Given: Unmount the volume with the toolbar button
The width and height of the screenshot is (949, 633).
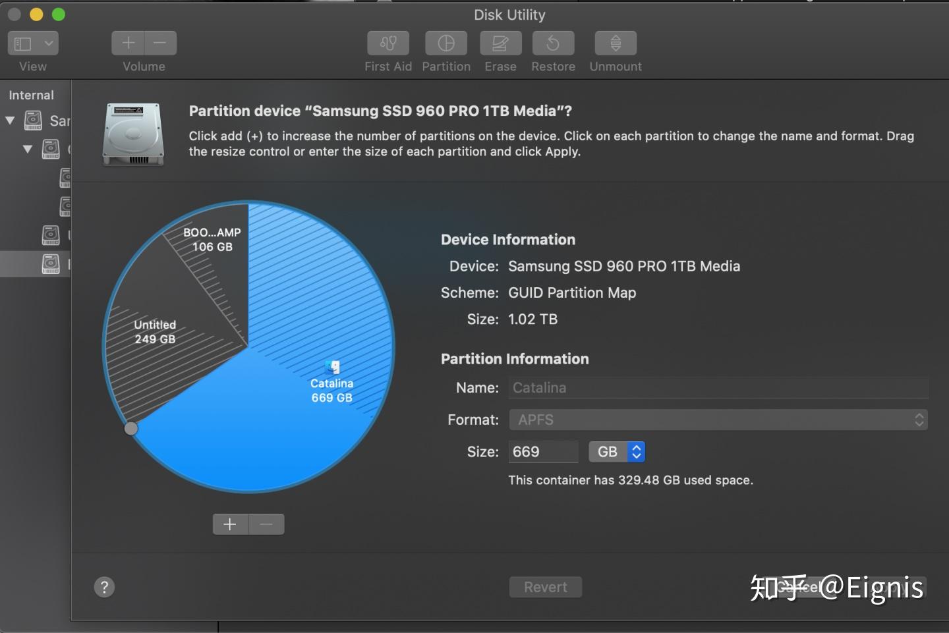Looking at the screenshot, I should [x=616, y=43].
